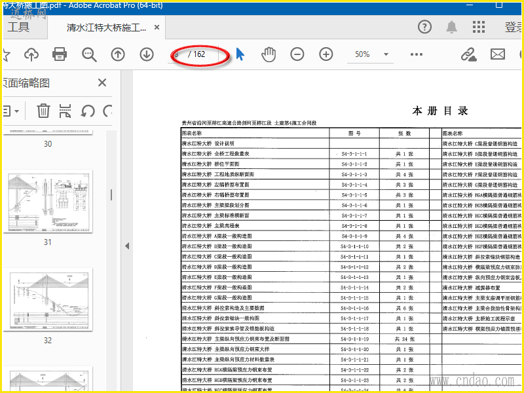Go to previous page with up arrow
Screen dimensions: 524x393
[117, 54]
